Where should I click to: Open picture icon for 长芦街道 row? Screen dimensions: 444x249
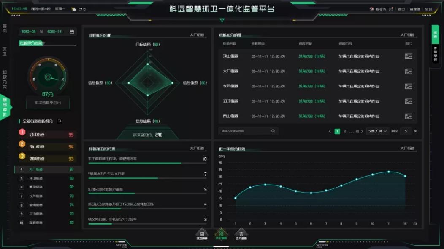(408, 86)
